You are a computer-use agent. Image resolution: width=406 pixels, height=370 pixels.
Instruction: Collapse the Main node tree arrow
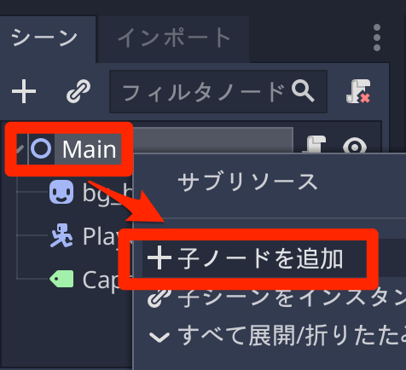[x=20, y=148]
